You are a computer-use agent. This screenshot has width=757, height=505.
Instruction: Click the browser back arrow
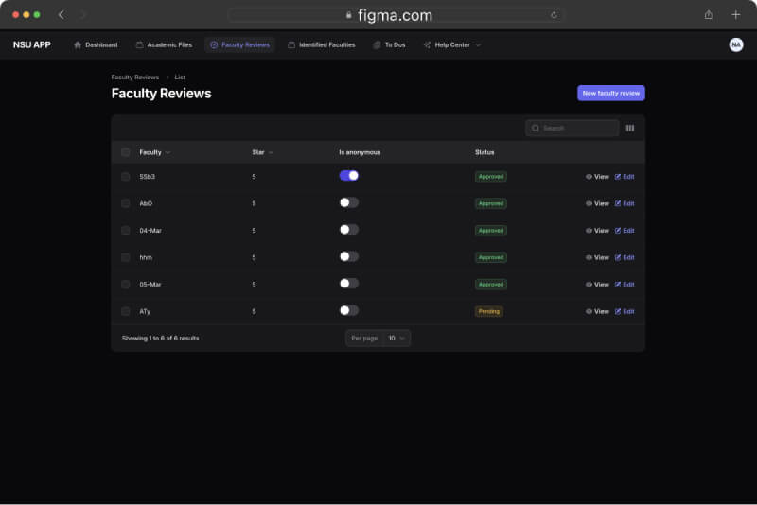[x=62, y=15]
